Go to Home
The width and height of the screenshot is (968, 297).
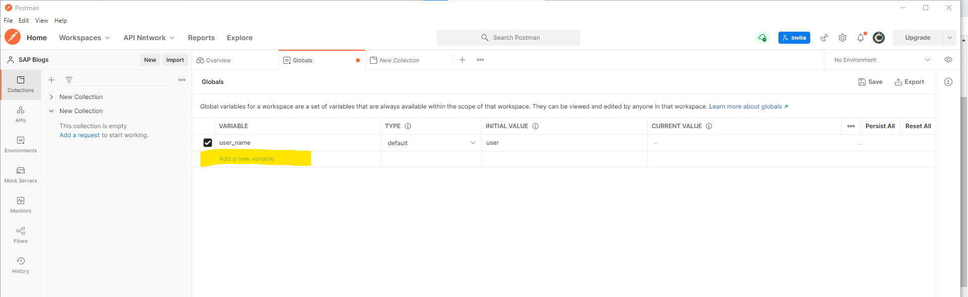point(37,38)
